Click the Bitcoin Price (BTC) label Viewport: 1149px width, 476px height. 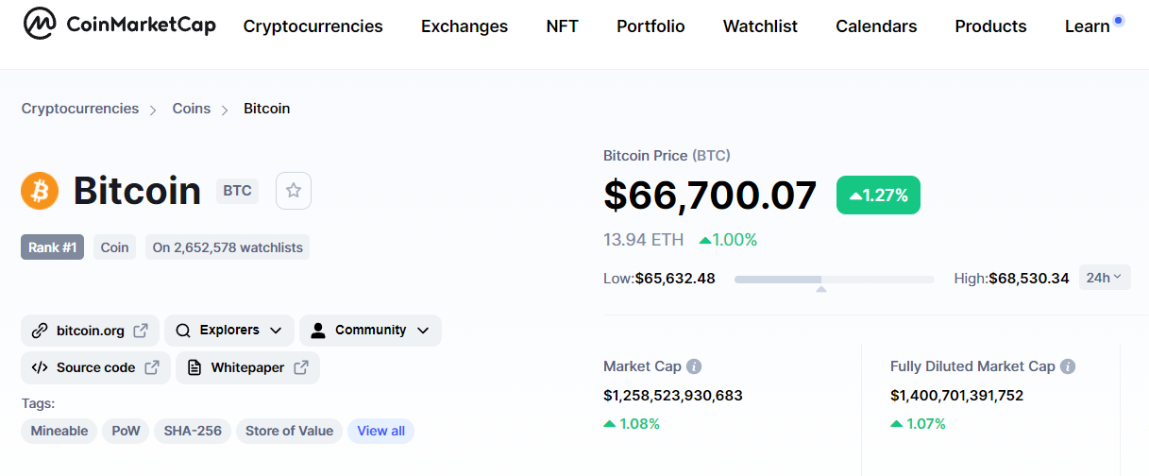point(667,156)
